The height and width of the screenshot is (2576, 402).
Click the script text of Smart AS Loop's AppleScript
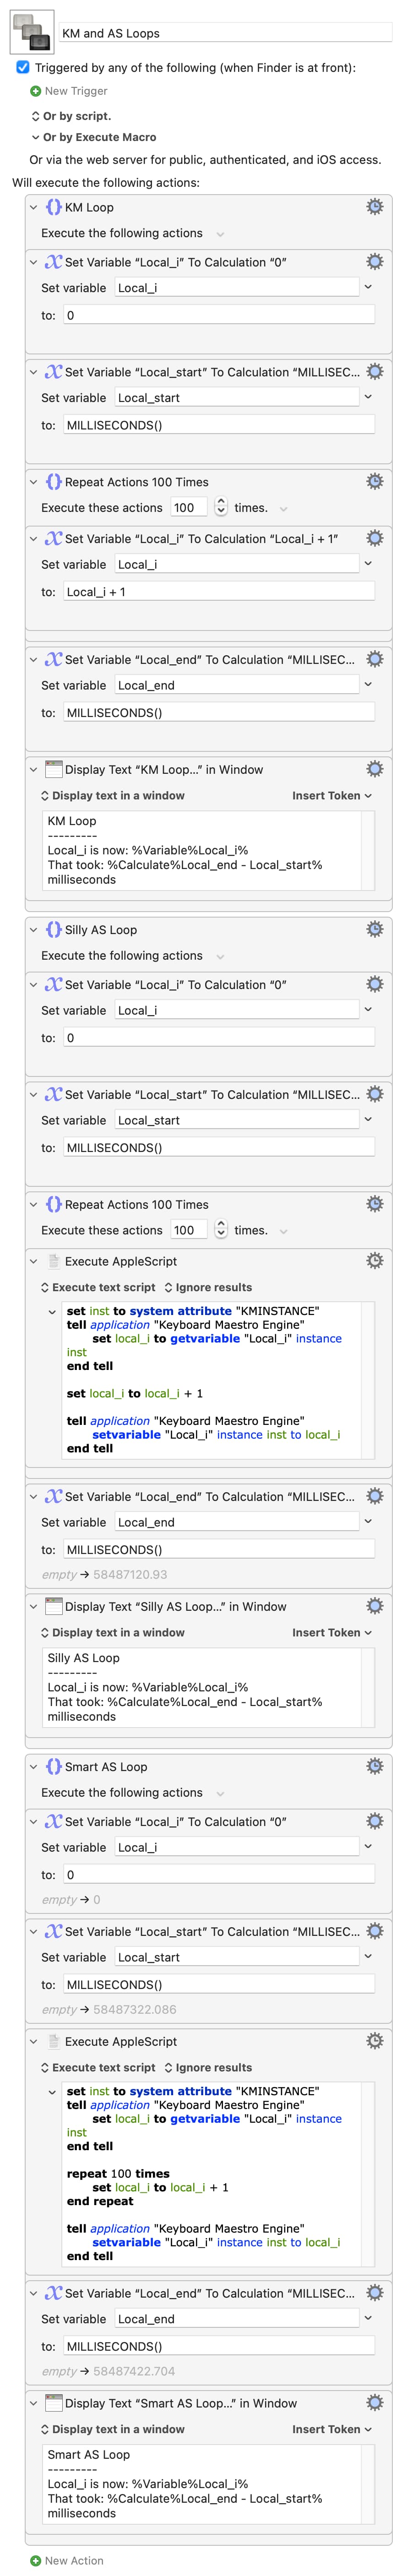point(210,2173)
